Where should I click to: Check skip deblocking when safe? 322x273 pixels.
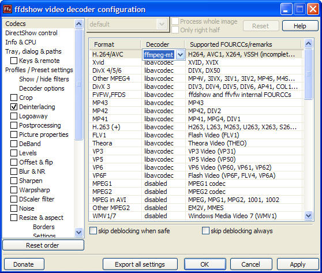(x=93, y=231)
